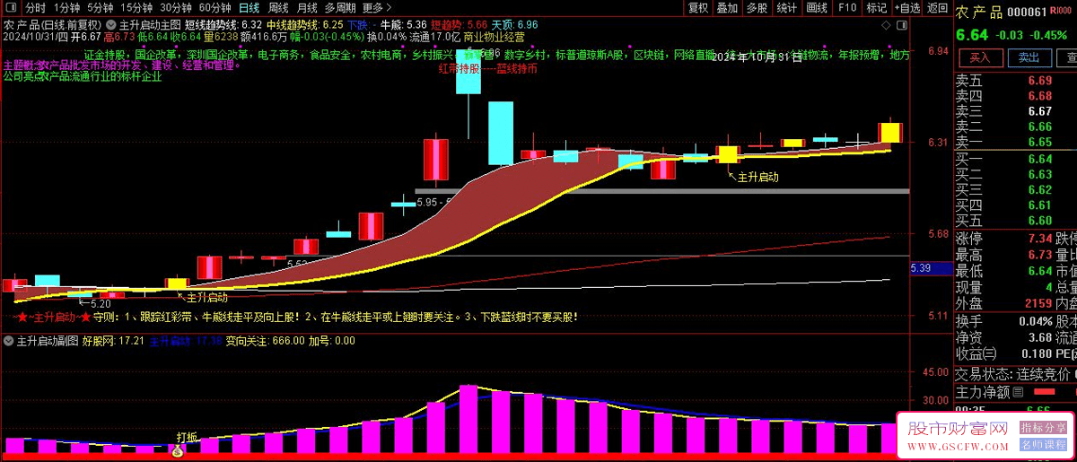Select the 30分钟 period tab
This screenshot has height=462, width=1077.
click(x=176, y=8)
